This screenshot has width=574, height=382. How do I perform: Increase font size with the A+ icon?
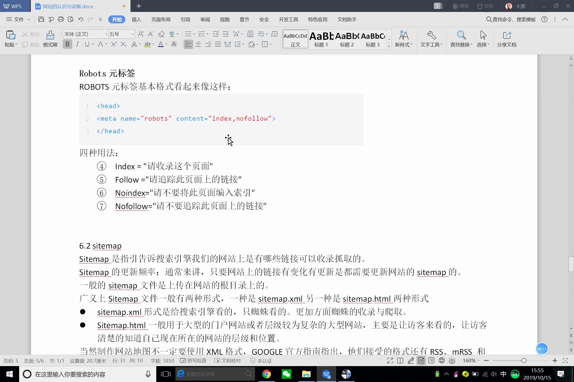[x=141, y=34]
